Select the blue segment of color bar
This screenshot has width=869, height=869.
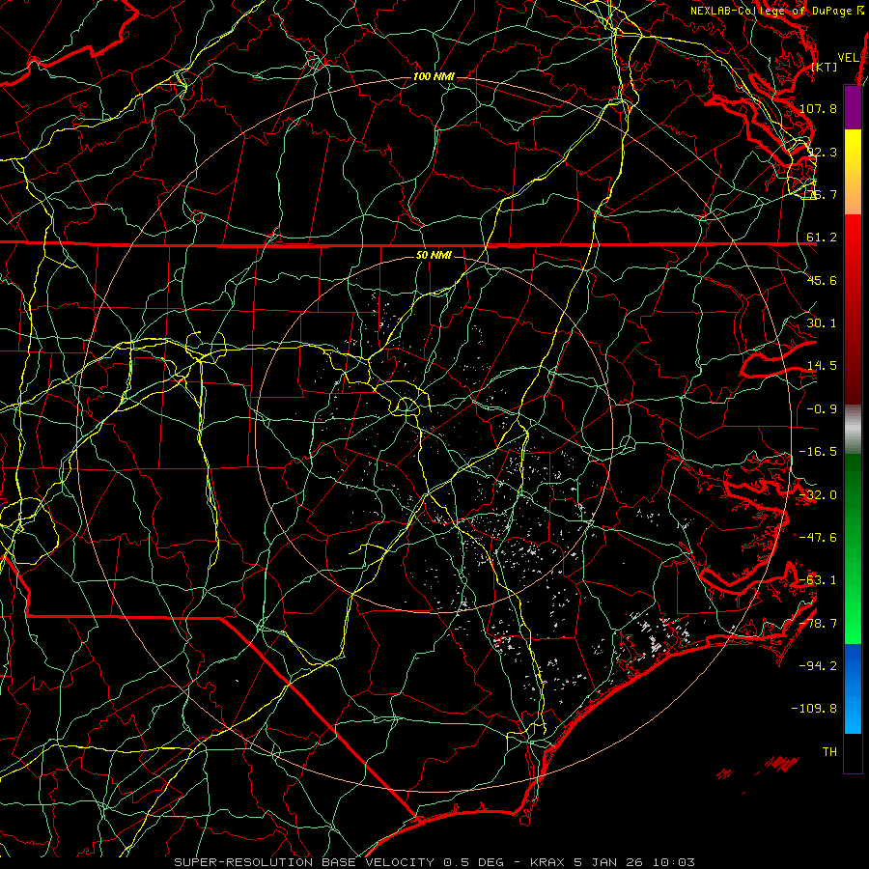[853, 688]
